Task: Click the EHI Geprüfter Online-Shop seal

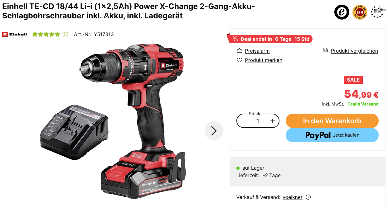Action: [x=360, y=12]
